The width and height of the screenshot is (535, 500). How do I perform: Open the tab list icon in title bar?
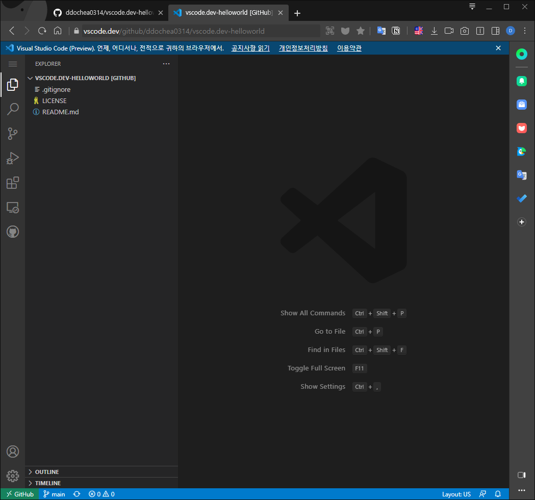pos(472,7)
